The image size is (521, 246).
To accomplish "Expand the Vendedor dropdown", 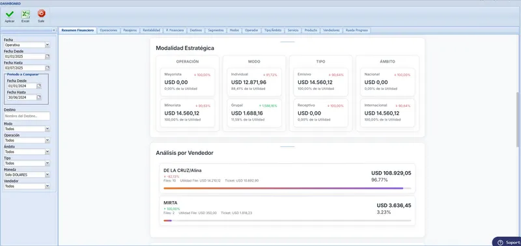I will 47,186.
